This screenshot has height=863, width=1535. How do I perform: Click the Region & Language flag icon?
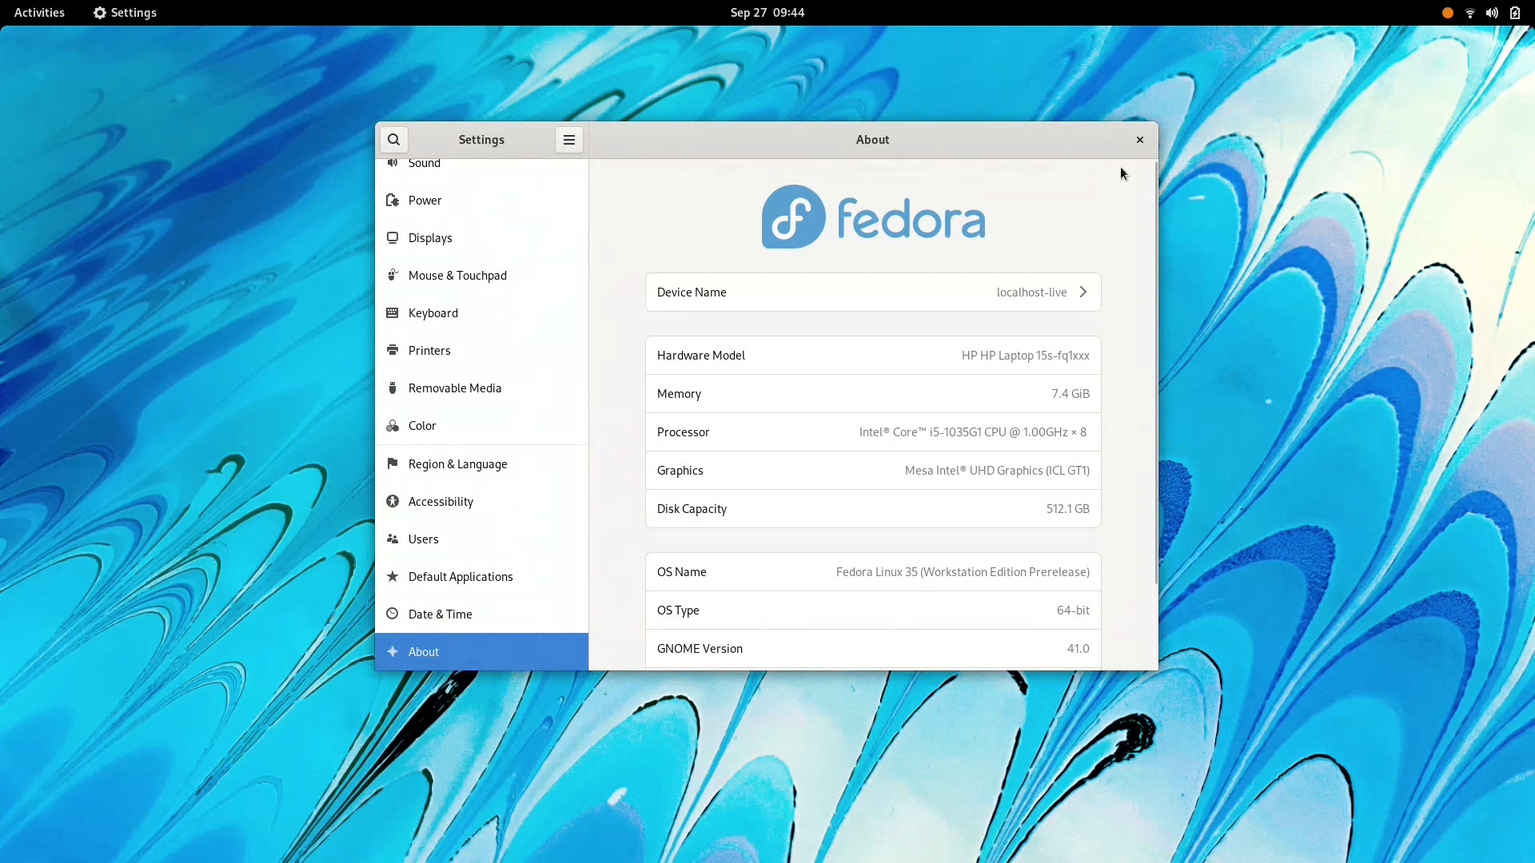coord(393,463)
